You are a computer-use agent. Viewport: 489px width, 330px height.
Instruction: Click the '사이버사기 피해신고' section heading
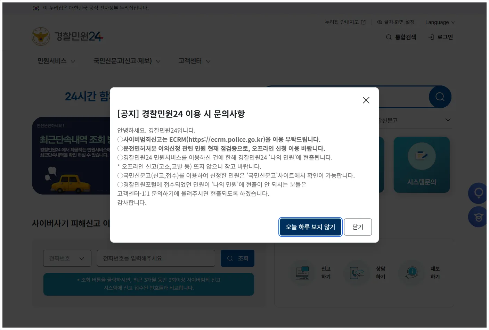click(71, 223)
